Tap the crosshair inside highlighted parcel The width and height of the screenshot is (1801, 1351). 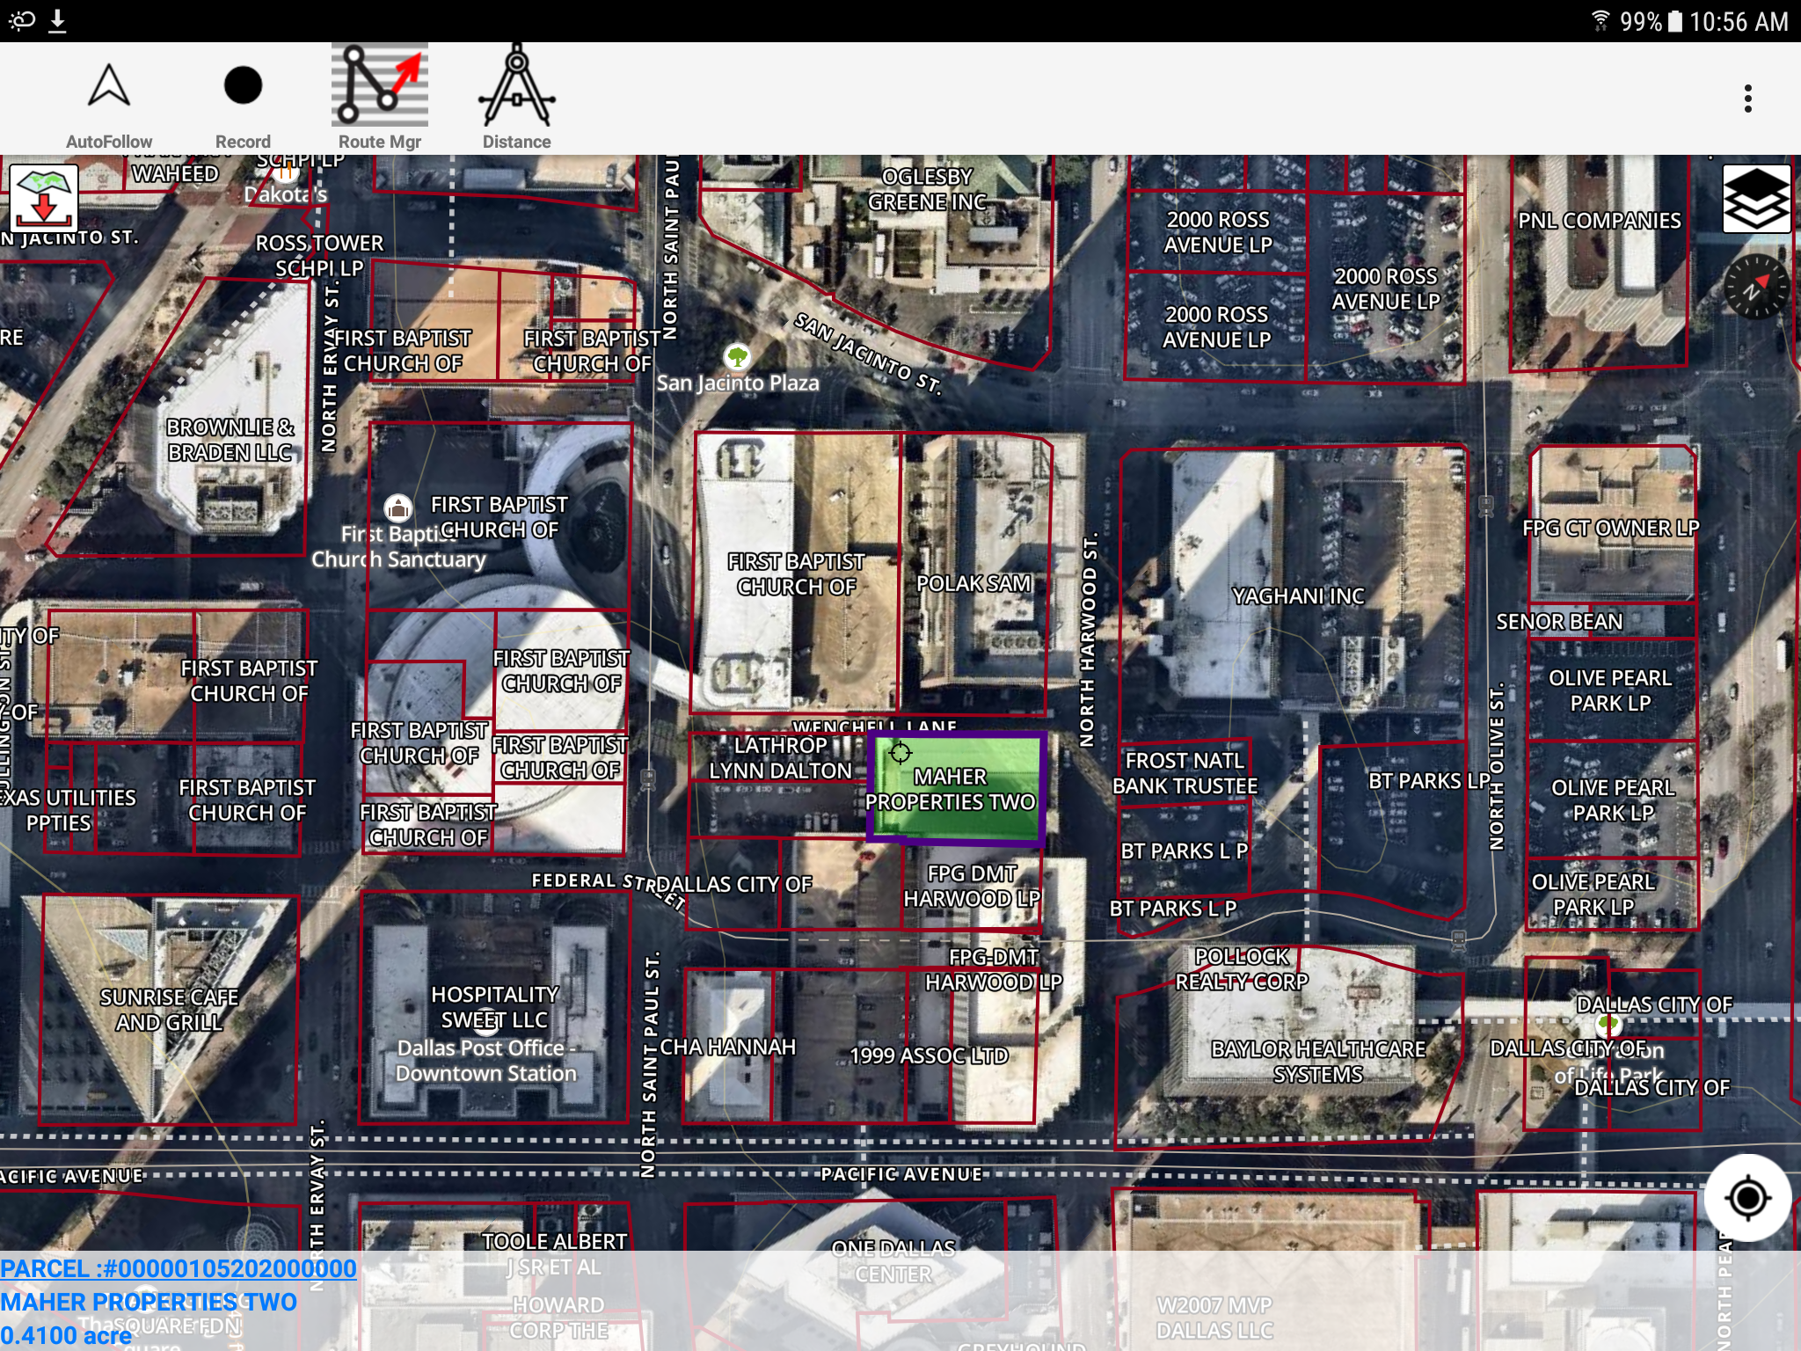[900, 753]
